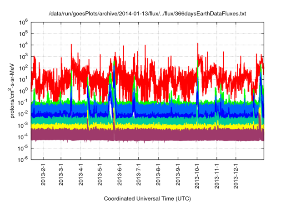The image size is (291, 203).
Task: Click the red flux spike in mid-March 2013
Action: click(x=71, y=53)
